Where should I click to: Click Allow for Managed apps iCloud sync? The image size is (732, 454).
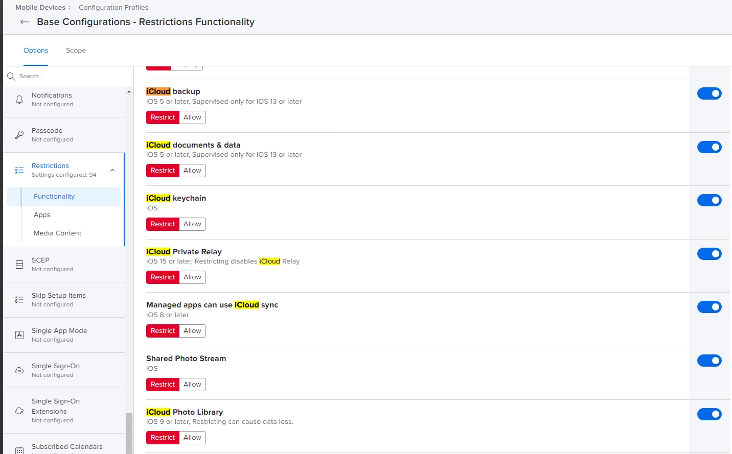coord(193,331)
